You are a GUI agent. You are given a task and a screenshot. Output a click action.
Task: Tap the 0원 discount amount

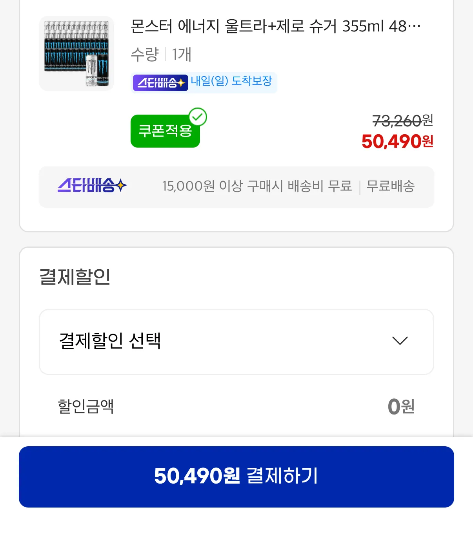[401, 407]
